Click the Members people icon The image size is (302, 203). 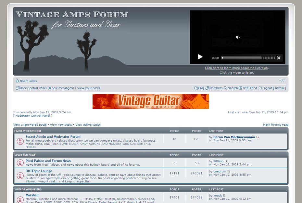coord(207,88)
